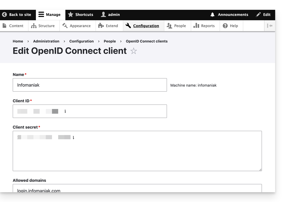Click the 'Edit OpenID Connect client' heading

tap(70, 51)
